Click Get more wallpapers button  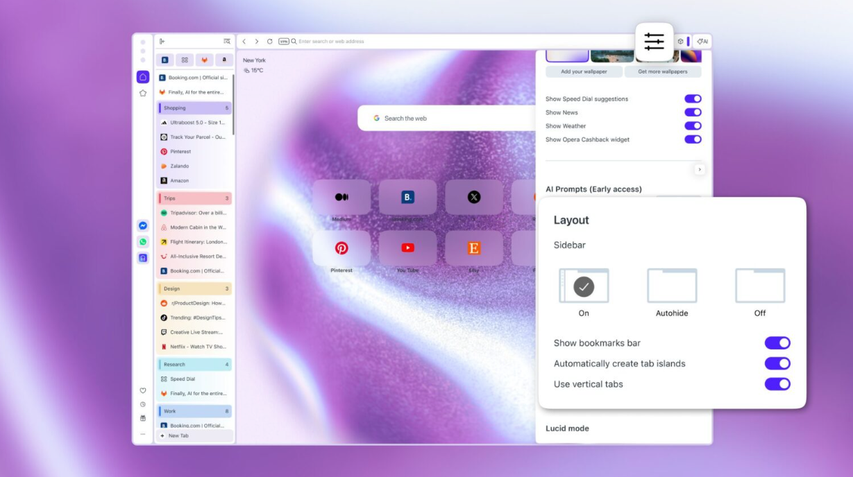(x=663, y=71)
